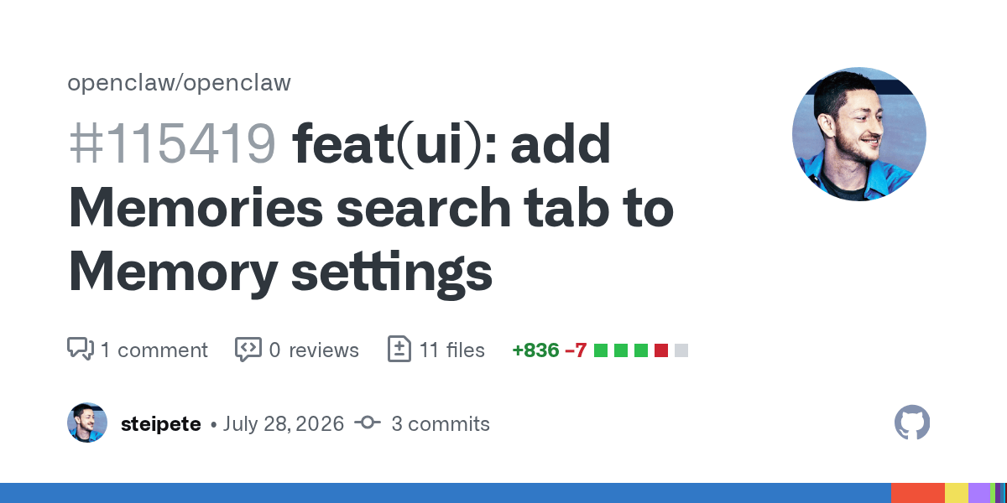Image resolution: width=1007 pixels, height=503 pixels.
Task: Click the small steipete avatar
Action: pyautogui.click(x=87, y=423)
